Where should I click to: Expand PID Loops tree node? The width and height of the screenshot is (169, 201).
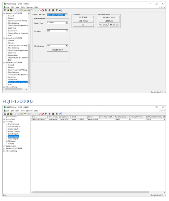(7, 141)
